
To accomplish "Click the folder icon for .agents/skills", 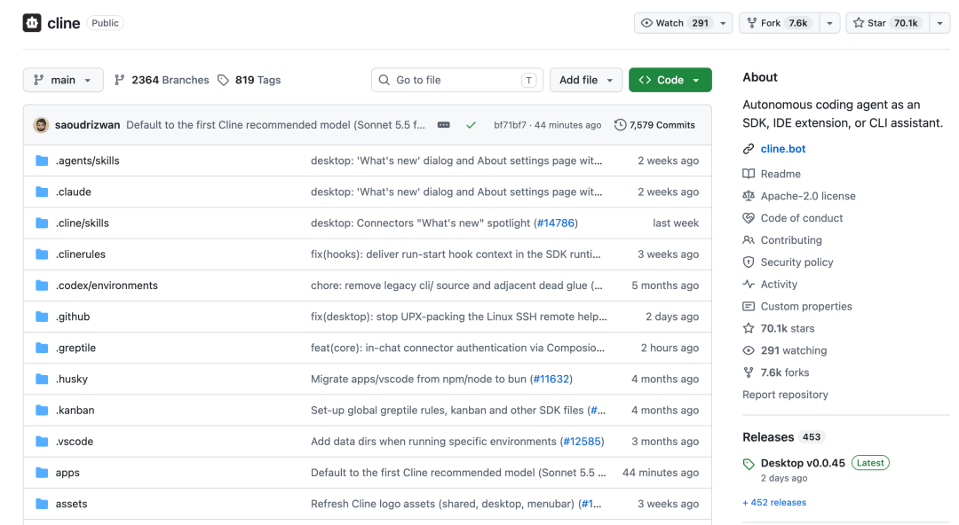I will point(42,161).
